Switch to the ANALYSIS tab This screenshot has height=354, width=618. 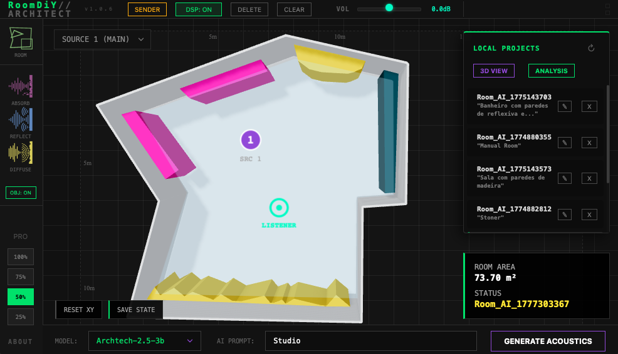tap(551, 71)
